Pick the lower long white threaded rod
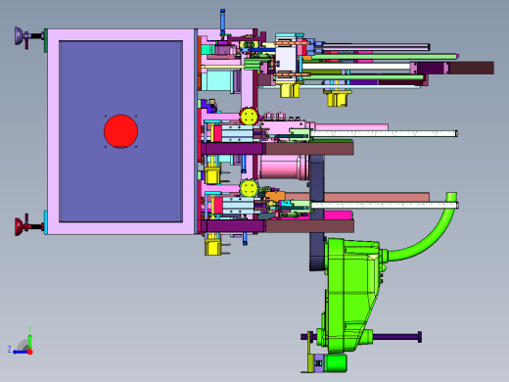The image size is (509, 382). 385,205
